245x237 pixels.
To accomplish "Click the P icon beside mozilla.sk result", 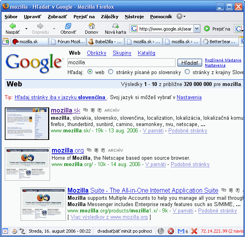I will [99, 110].
